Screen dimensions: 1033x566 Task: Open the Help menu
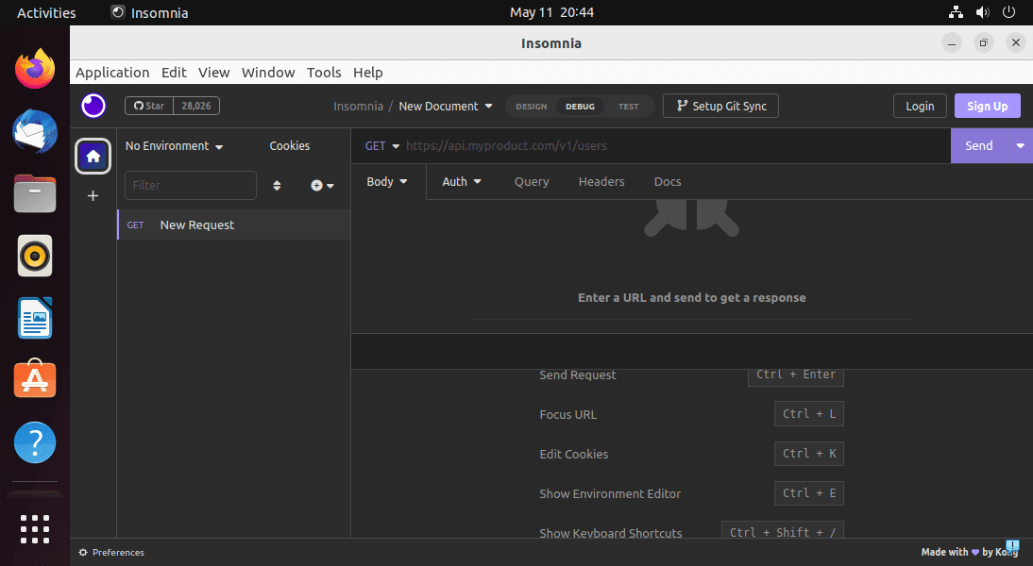tap(367, 73)
